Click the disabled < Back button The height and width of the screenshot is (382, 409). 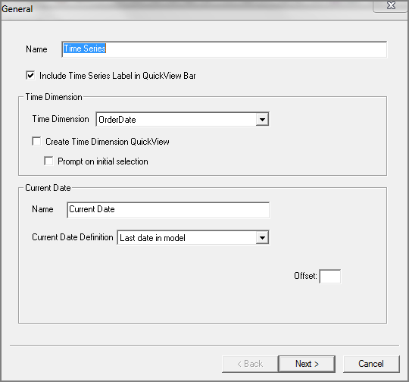click(x=250, y=364)
